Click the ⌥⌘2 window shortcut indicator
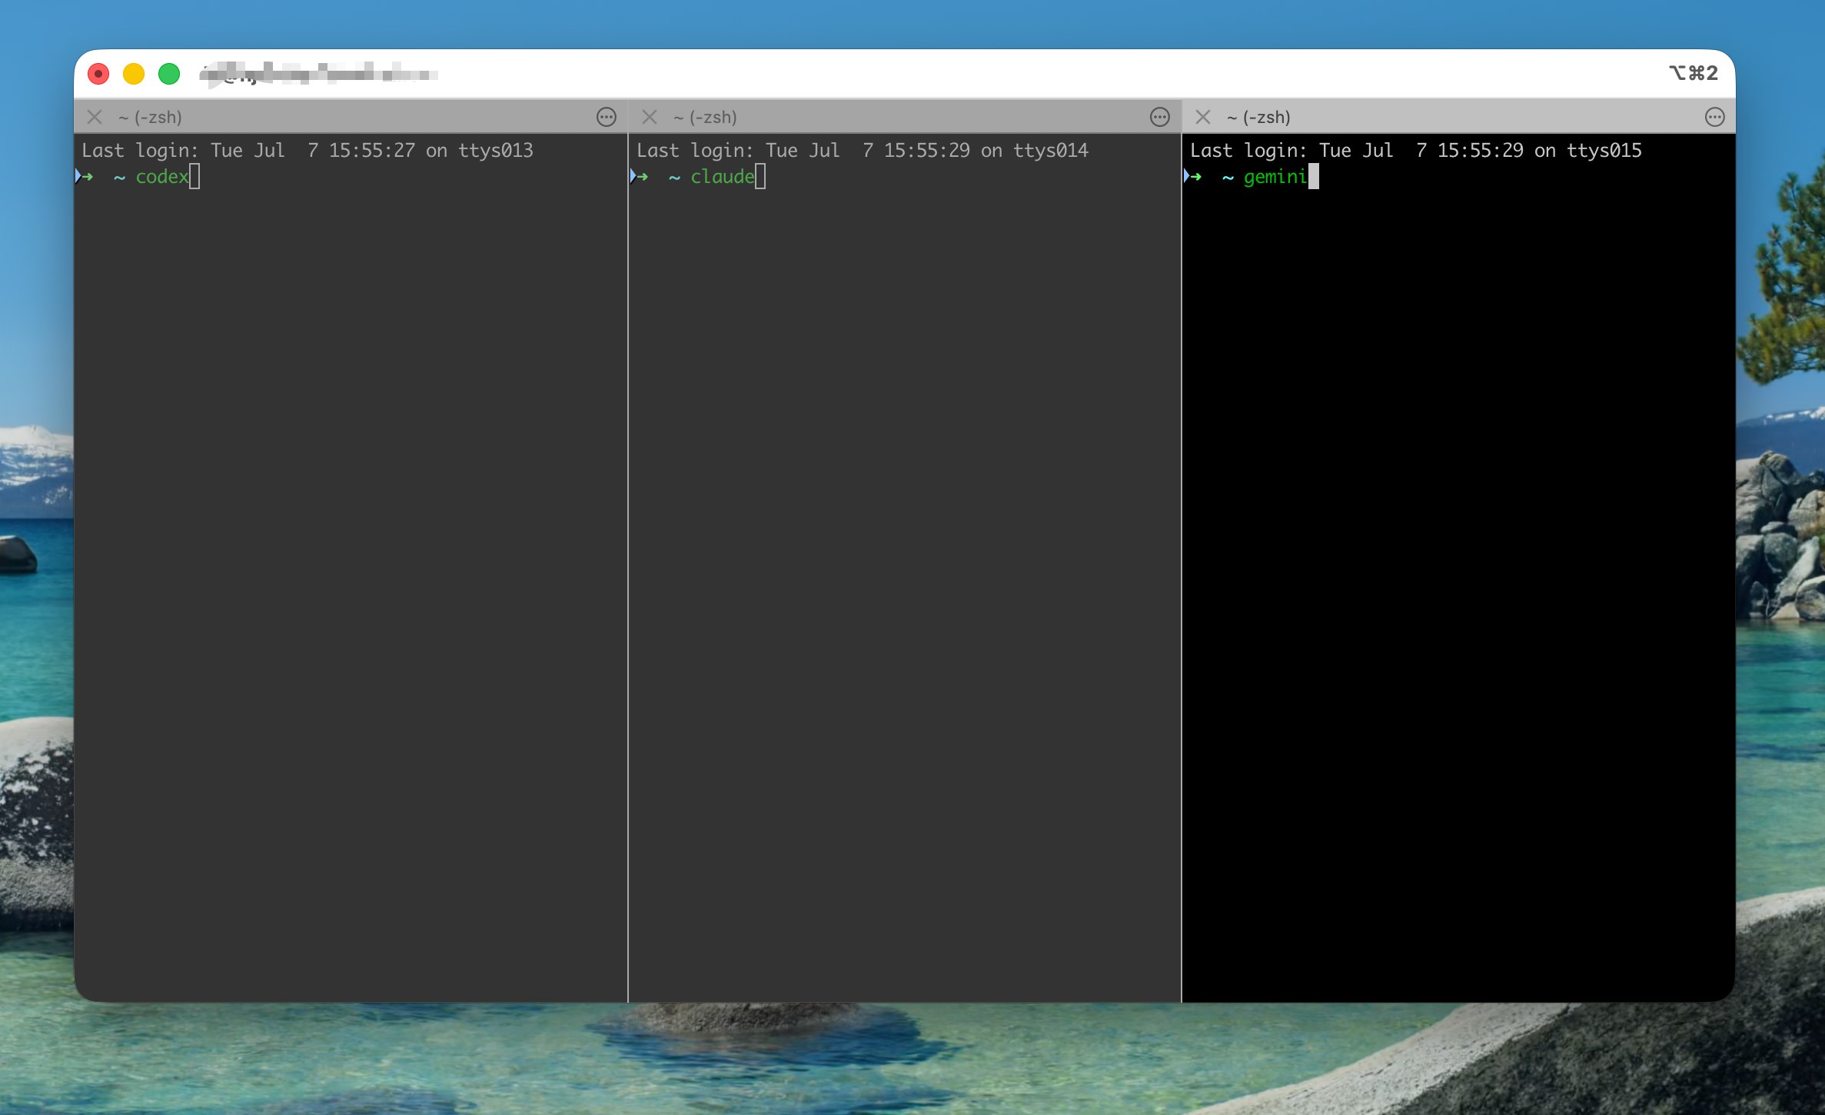 point(1694,73)
